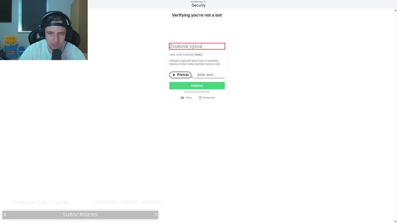Viewport: 397px width, 223px height.
Task: Submit the answer with green Hotovo button
Action: pyautogui.click(x=197, y=85)
